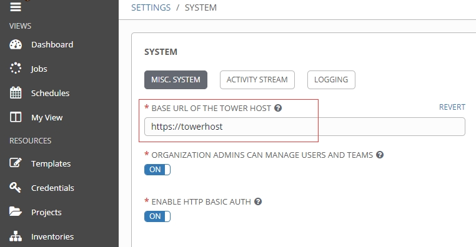Select the Misc. System tab
476x247 pixels.
point(176,80)
